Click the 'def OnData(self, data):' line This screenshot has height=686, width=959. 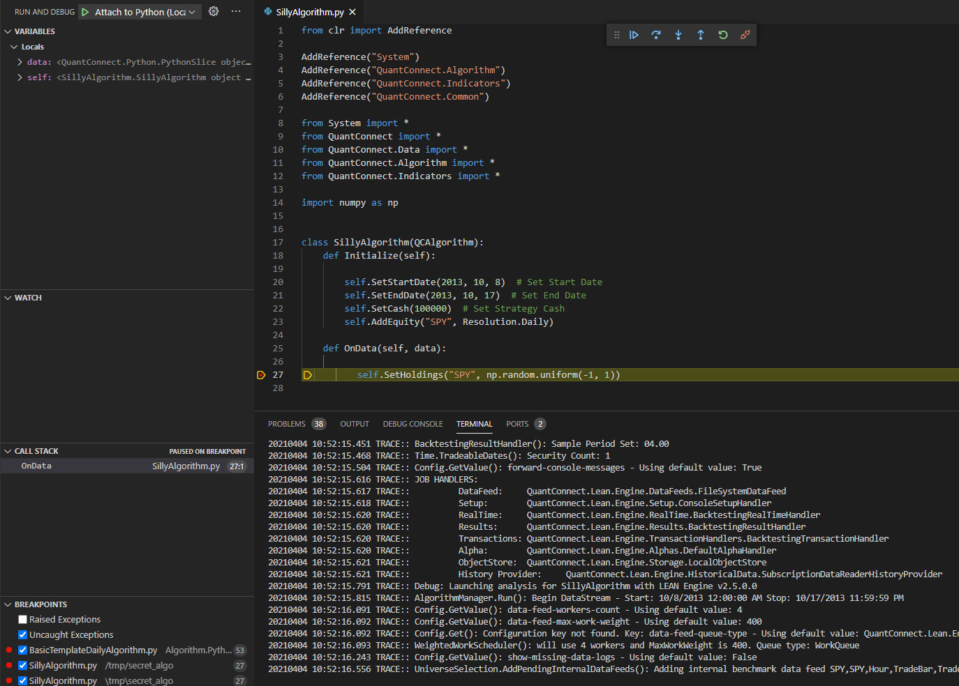coord(385,349)
